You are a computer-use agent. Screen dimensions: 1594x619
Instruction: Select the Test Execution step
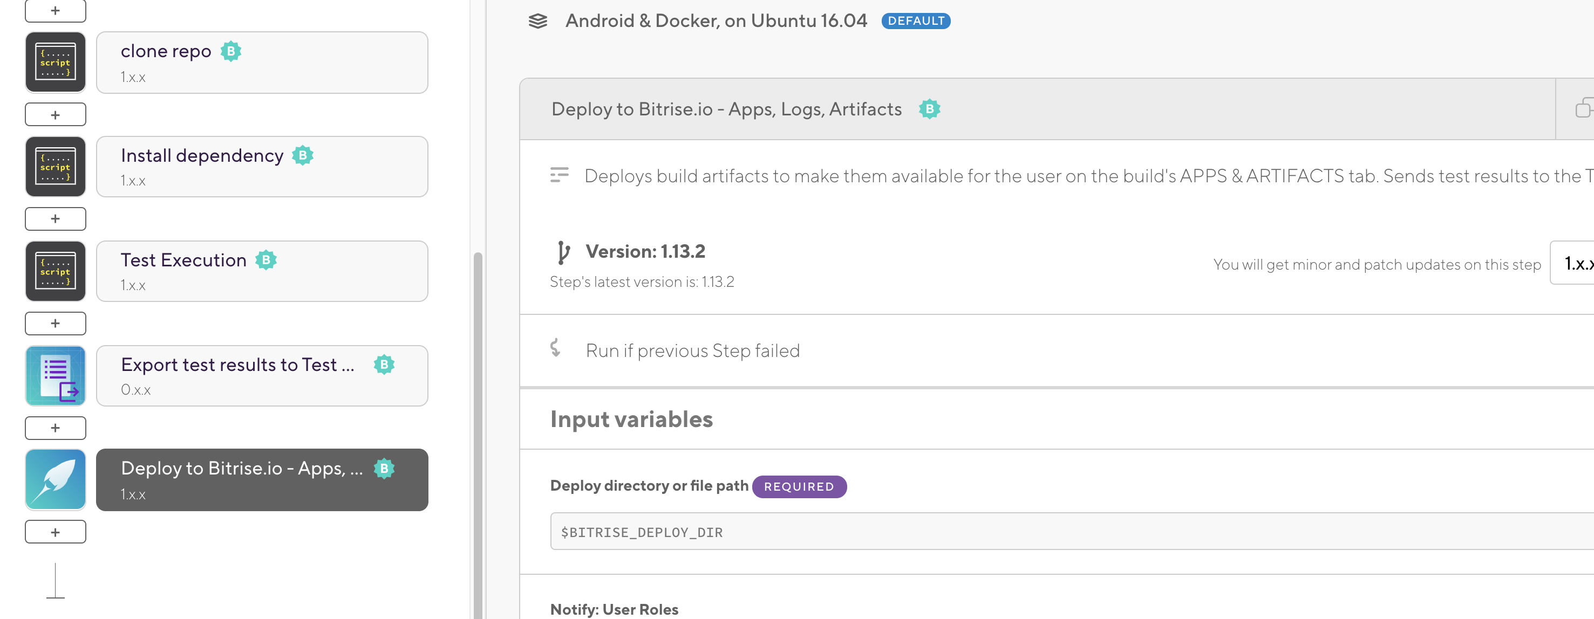click(262, 271)
